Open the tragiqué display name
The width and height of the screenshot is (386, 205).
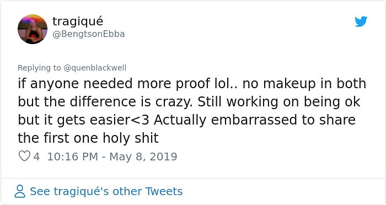tap(78, 21)
